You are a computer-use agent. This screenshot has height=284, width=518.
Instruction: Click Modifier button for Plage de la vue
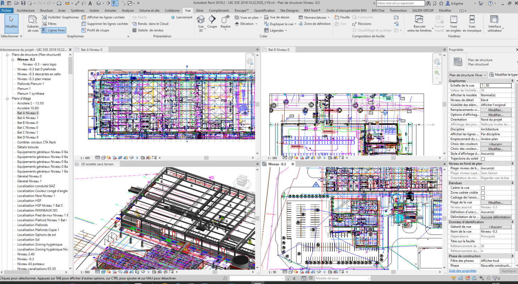pyautogui.click(x=496, y=202)
